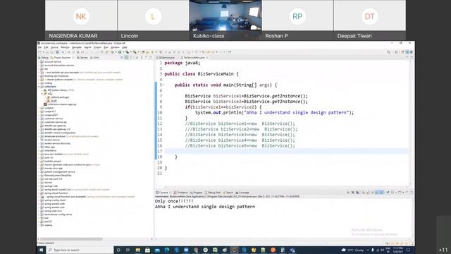
Task: Collapse the src folder node
Action: point(42,94)
